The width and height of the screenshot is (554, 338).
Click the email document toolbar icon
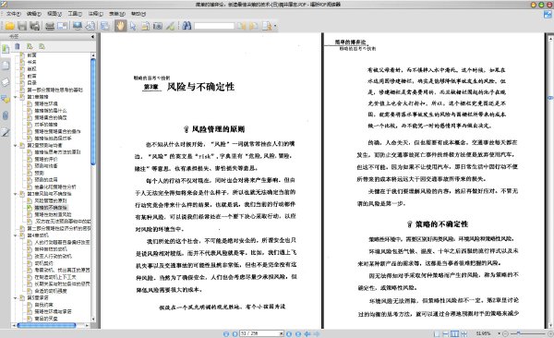click(63, 26)
